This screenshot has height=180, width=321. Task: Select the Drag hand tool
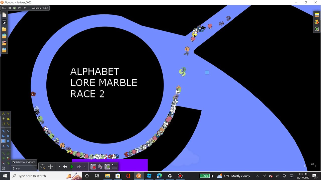pyautogui.click(x=8, y=119)
